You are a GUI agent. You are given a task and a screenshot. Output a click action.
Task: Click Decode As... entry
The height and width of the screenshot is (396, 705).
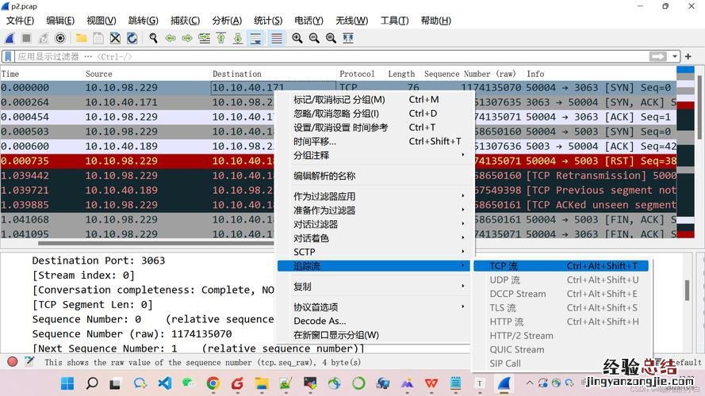coord(320,322)
